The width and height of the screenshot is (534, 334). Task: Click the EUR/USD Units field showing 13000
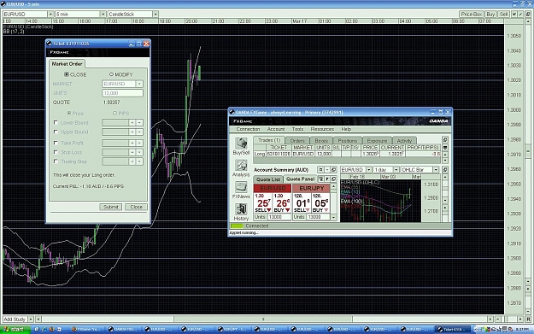279,217
